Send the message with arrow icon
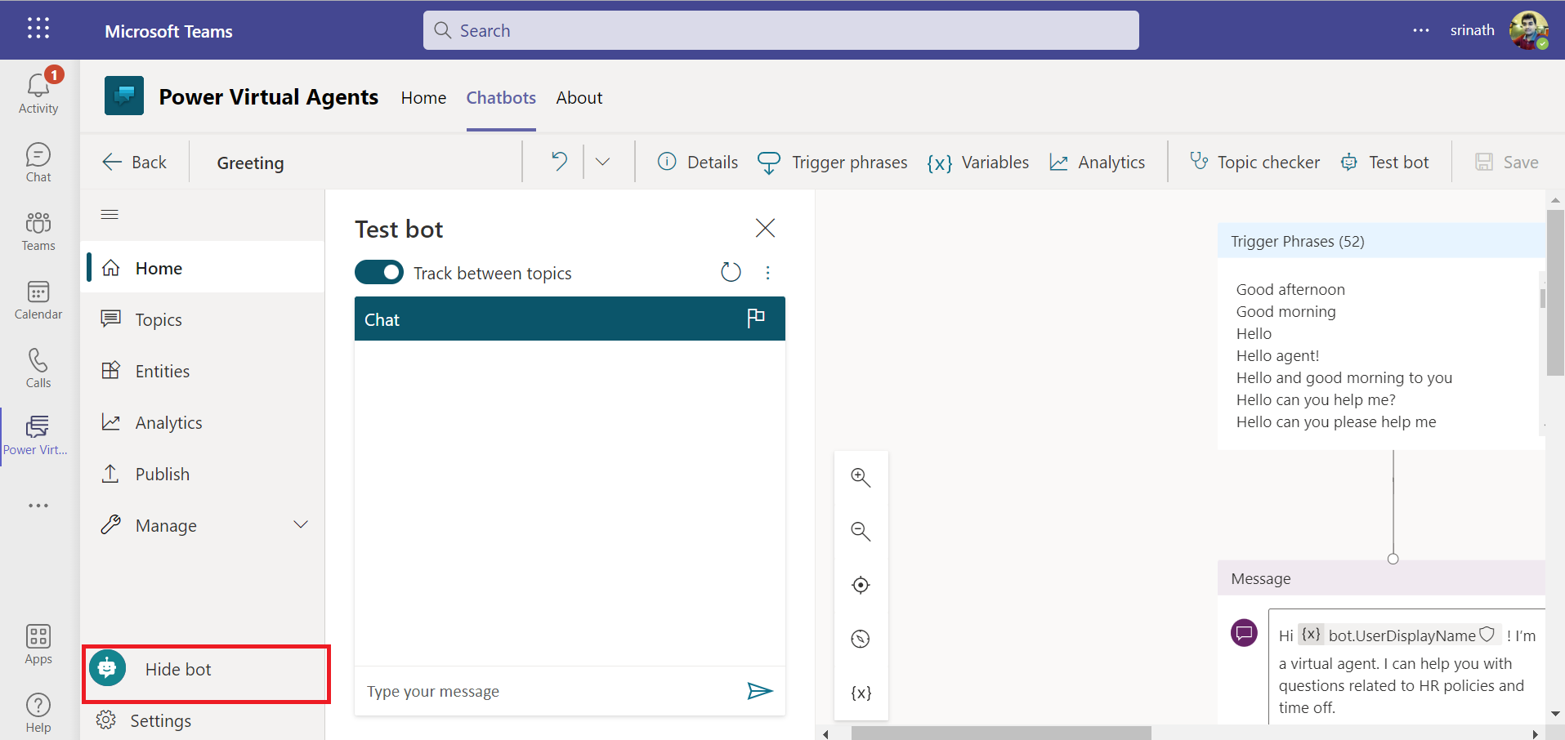 pyautogui.click(x=759, y=691)
